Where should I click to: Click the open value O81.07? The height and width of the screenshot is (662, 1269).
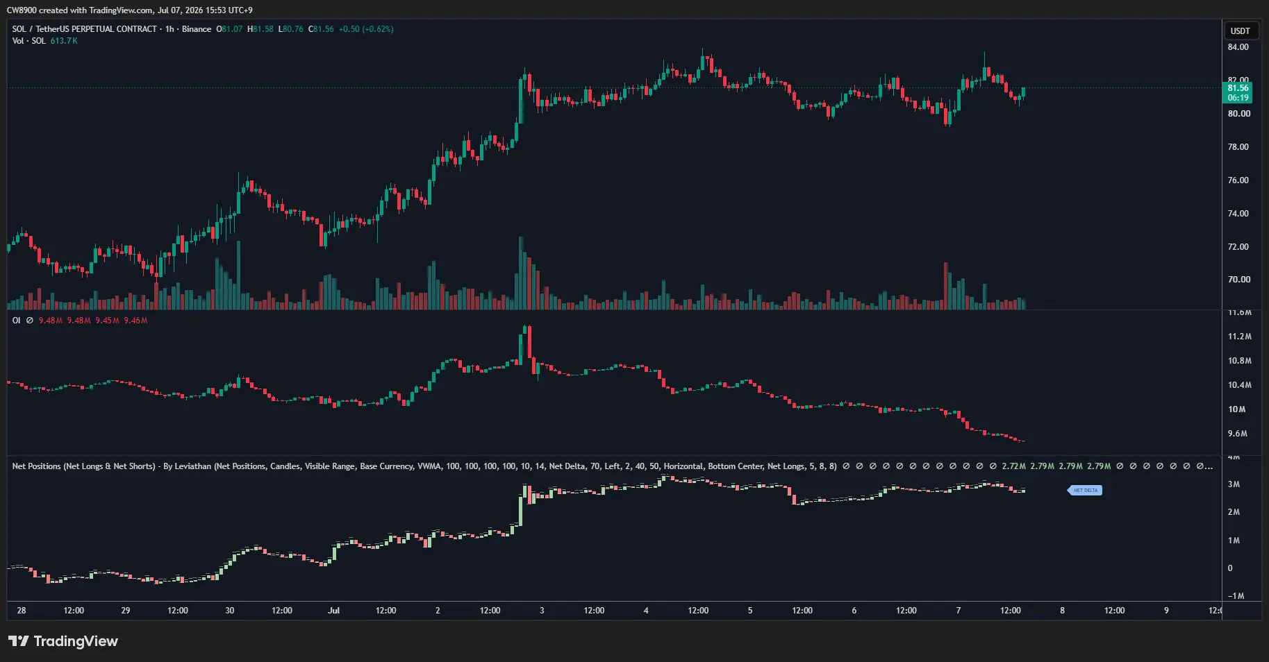[x=229, y=29]
